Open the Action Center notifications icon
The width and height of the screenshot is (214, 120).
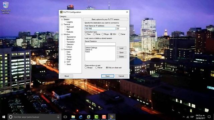(209, 117)
